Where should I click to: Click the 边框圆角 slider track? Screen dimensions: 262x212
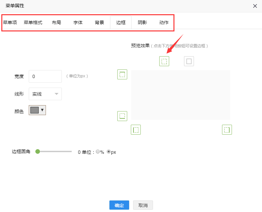[54, 151]
